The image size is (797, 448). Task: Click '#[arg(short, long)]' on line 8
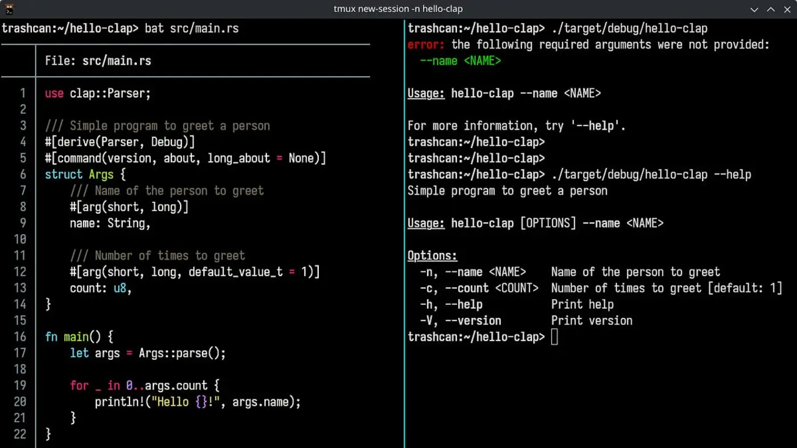point(129,207)
